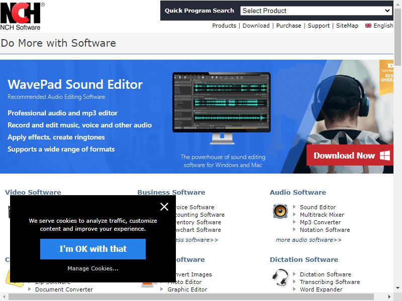
Task: Click the scroll down arrow
Action: point(397,287)
